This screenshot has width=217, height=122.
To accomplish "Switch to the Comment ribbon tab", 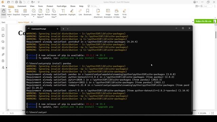I will (x=22, y=6).
